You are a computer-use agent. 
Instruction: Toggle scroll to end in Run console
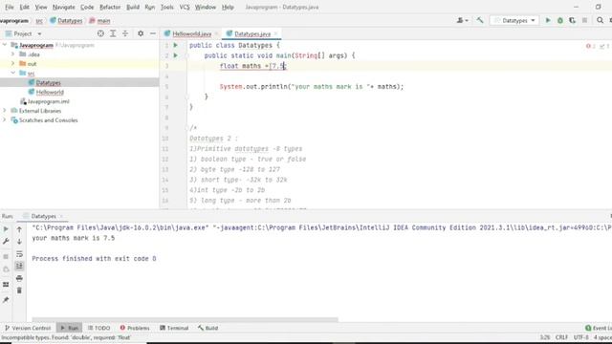click(x=19, y=266)
